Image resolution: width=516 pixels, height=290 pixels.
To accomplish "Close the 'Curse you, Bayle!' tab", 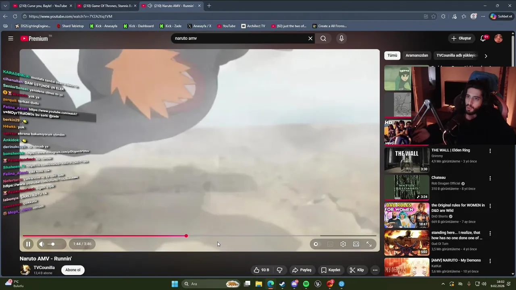I will pyautogui.click(x=71, y=6).
